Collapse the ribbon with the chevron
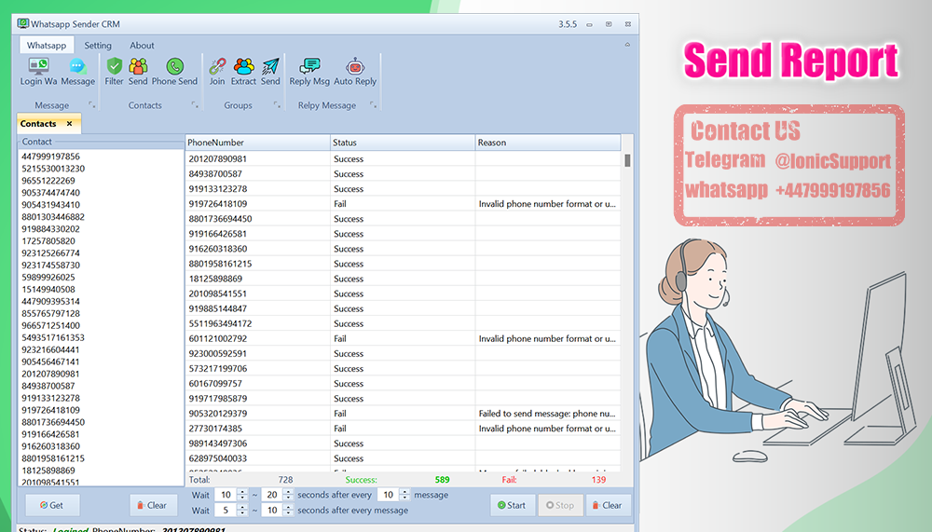 pos(627,45)
